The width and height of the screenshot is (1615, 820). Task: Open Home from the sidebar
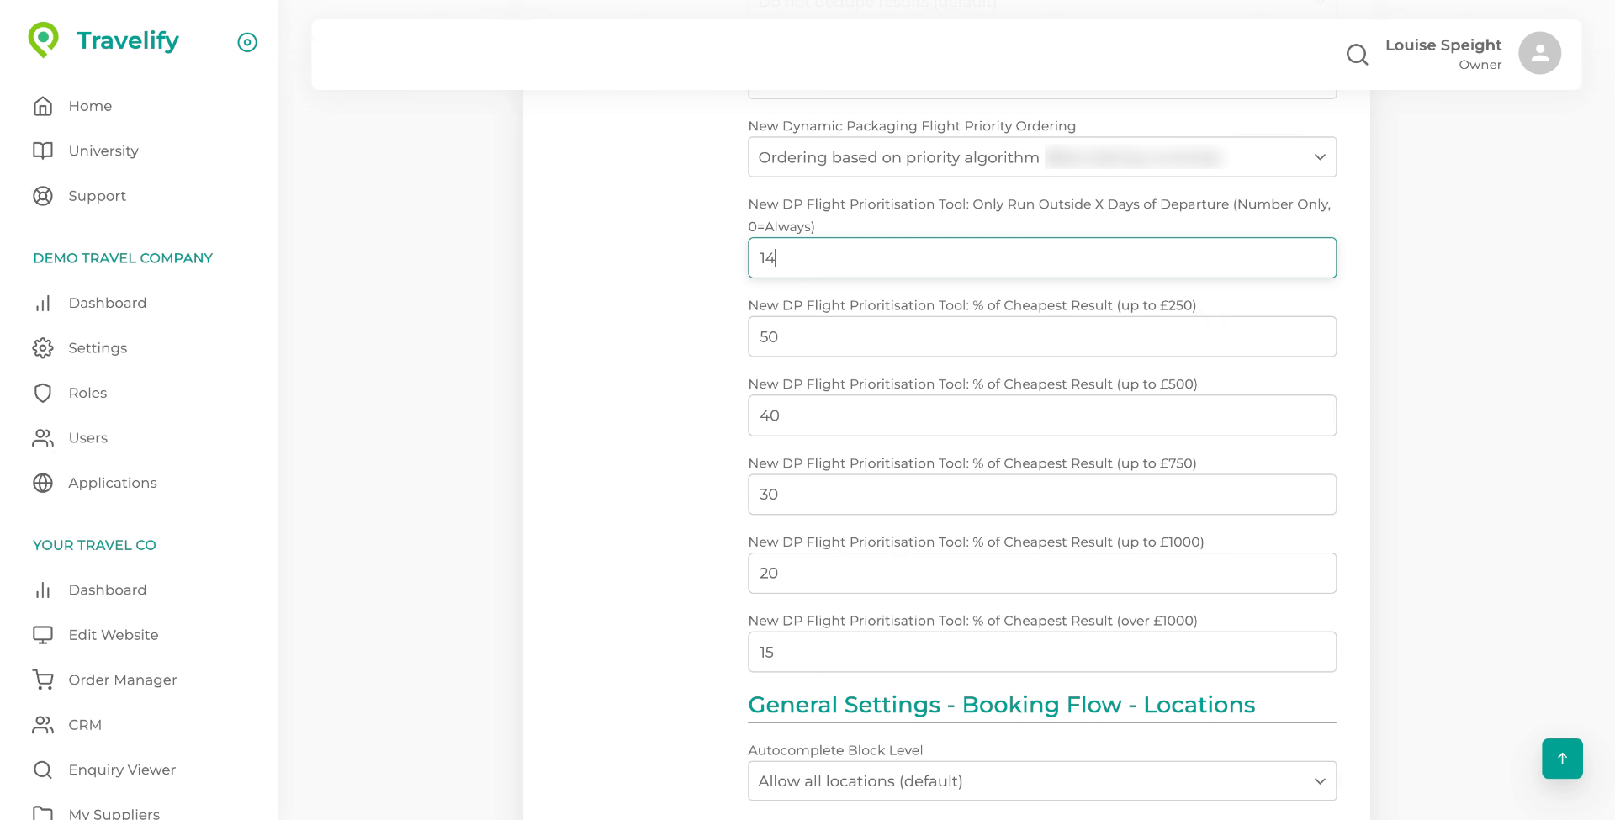pos(90,106)
